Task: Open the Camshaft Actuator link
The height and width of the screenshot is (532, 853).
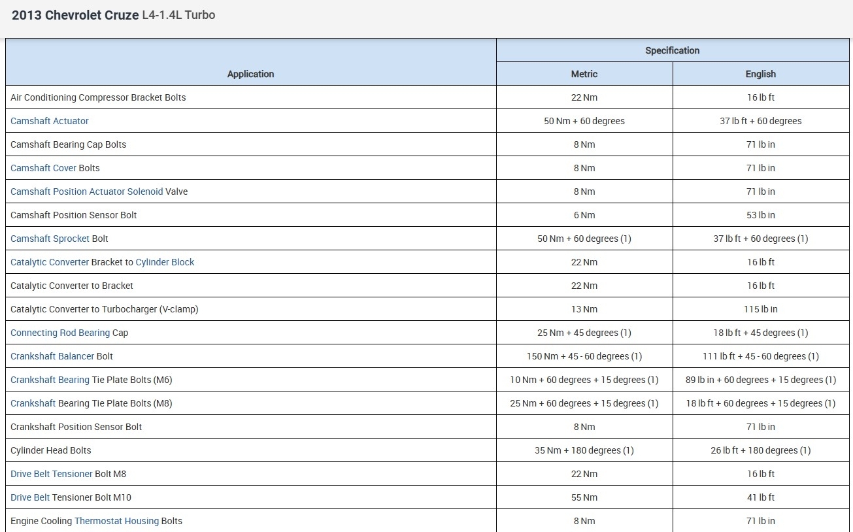Action: [x=50, y=121]
